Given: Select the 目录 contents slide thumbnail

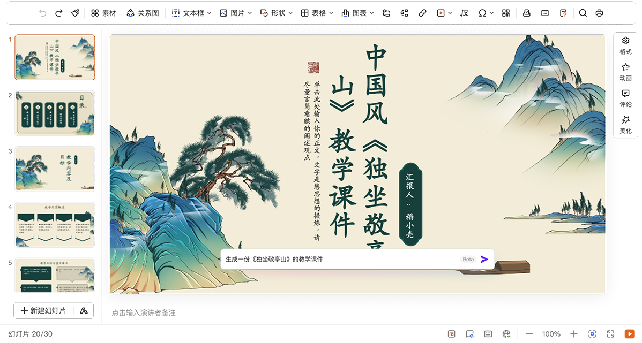Looking at the screenshot, I should tap(55, 113).
